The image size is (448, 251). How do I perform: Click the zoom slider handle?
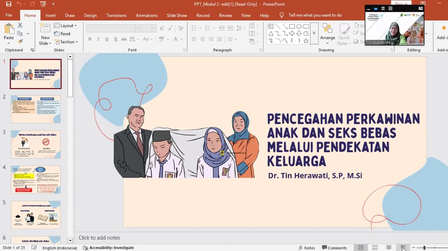pos(424,248)
